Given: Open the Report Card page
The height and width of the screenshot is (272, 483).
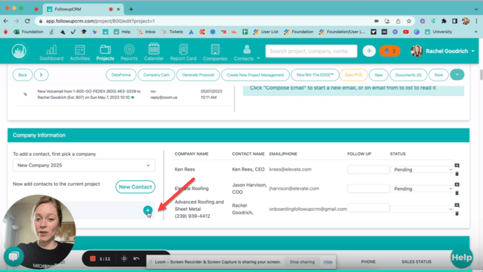Looking at the screenshot, I should coord(183,53).
